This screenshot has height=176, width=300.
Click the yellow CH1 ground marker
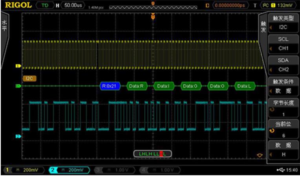click(18, 66)
